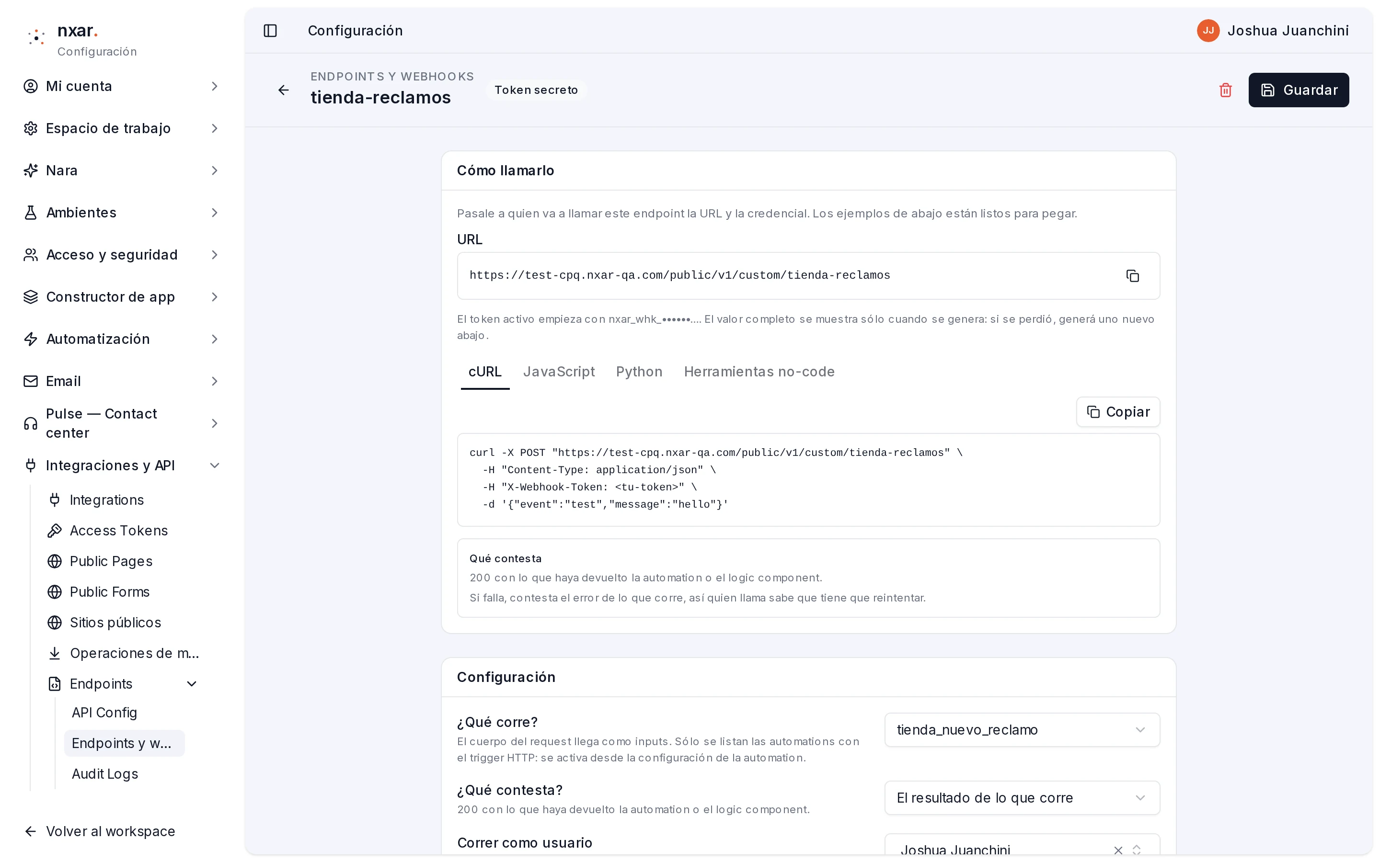Expand the Ambientes section
The width and height of the screenshot is (1380, 862).
pos(121,213)
